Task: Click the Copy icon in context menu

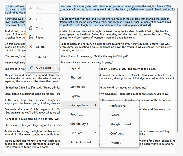Action: point(31,28)
